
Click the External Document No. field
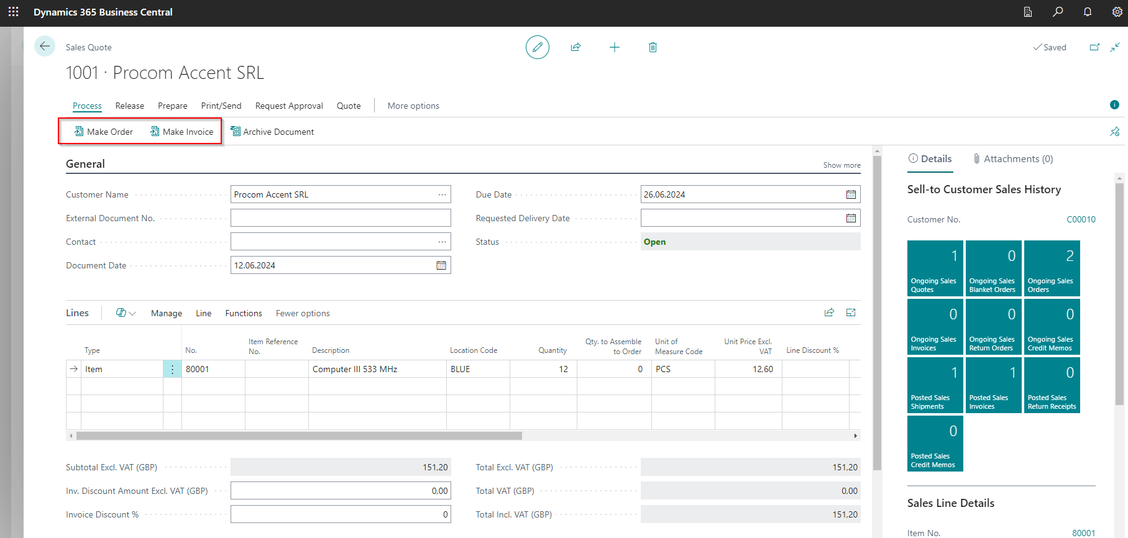pos(341,218)
